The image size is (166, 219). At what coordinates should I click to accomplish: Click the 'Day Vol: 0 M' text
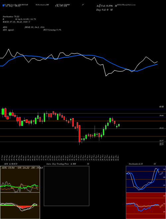pos(104,10)
